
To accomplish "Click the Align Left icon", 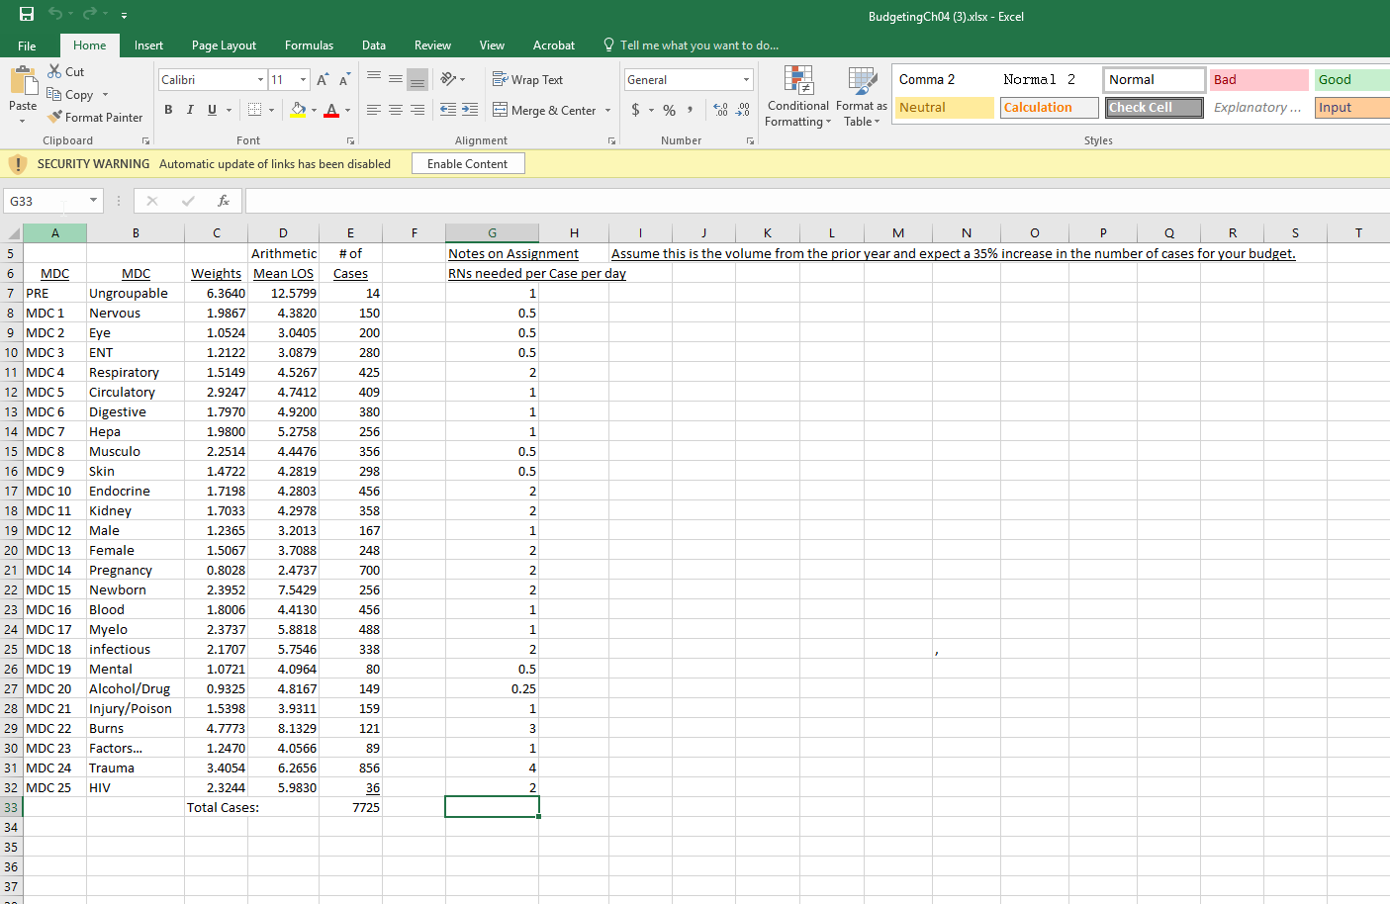I will 374,110.
